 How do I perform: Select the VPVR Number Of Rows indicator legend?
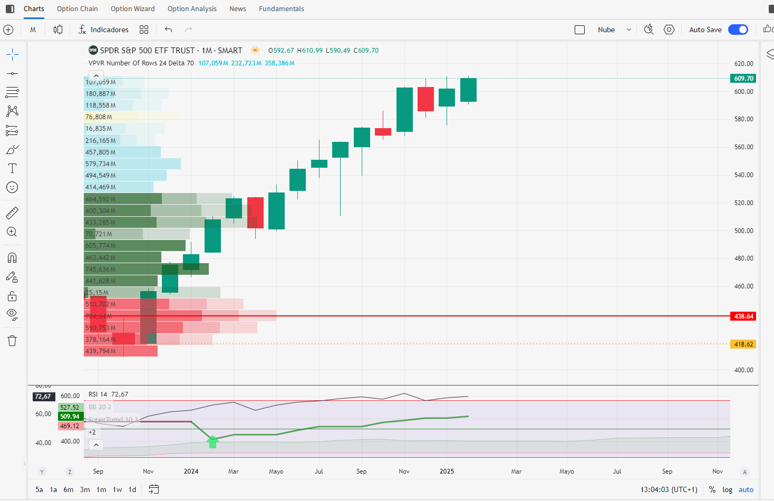141,63
